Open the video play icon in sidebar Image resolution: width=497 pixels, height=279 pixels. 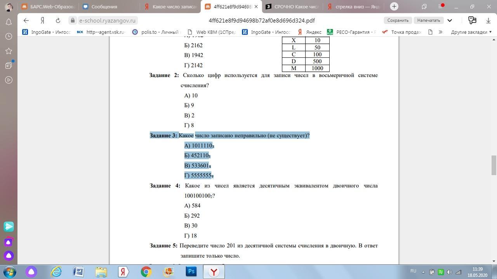[9, 80]
